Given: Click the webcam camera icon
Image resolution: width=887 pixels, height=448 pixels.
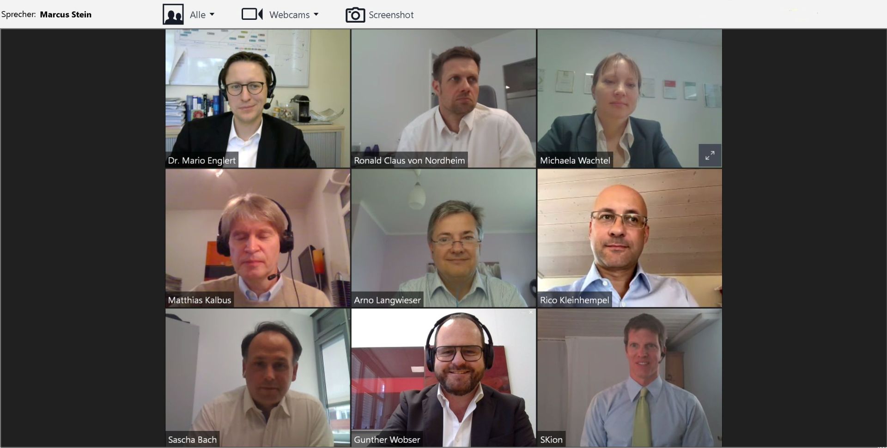Looking at the screenshot, I should (x=252, y=14).
